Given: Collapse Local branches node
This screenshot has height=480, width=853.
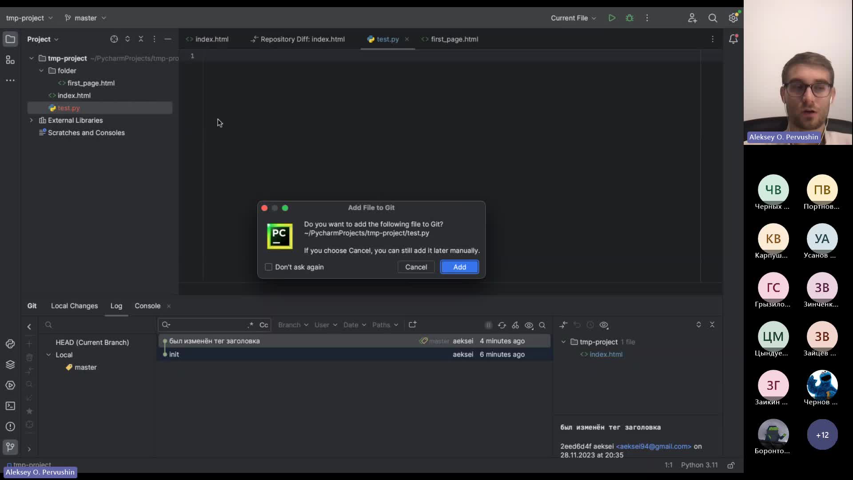Looking at the screenshot, I should pyautogui.click(x=48, y=355).
